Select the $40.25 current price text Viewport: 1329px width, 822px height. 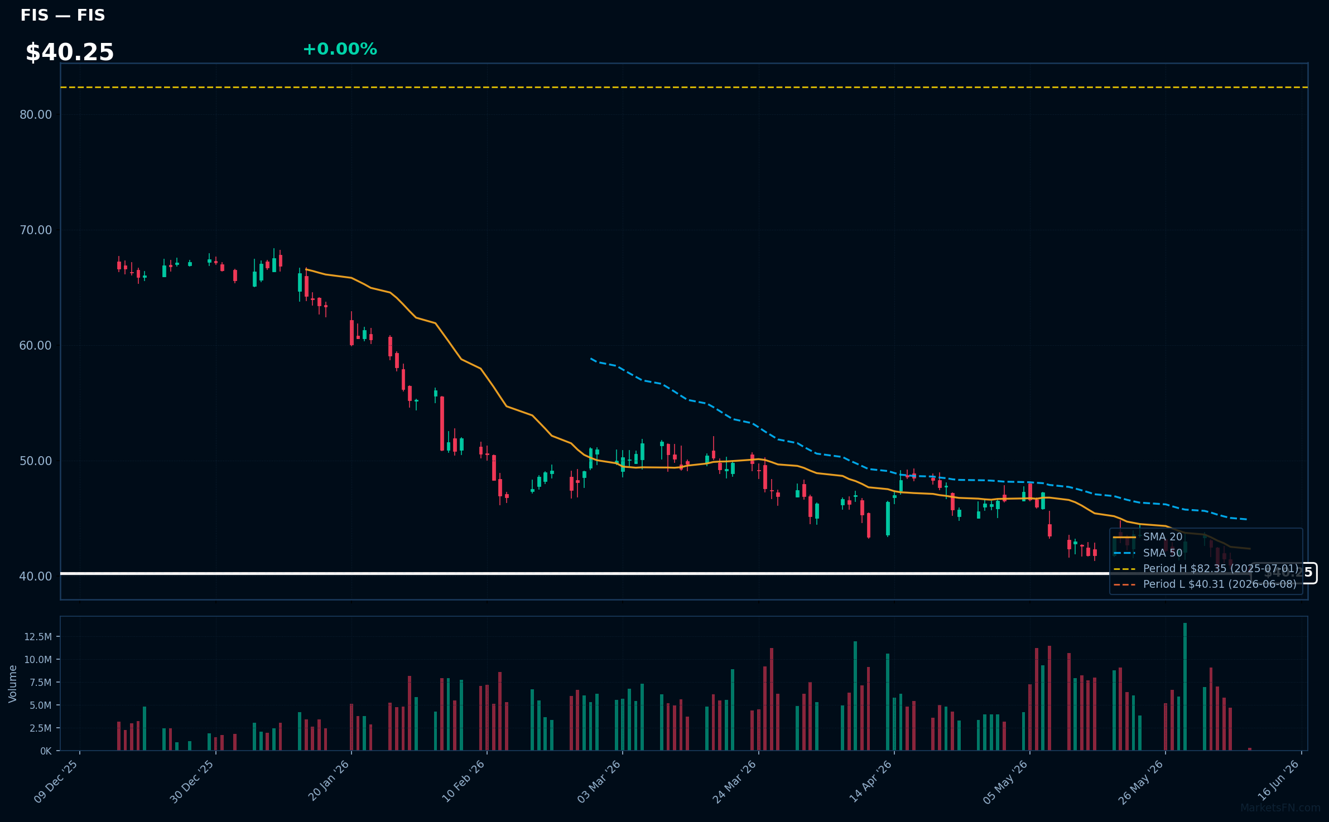(70, 52)
